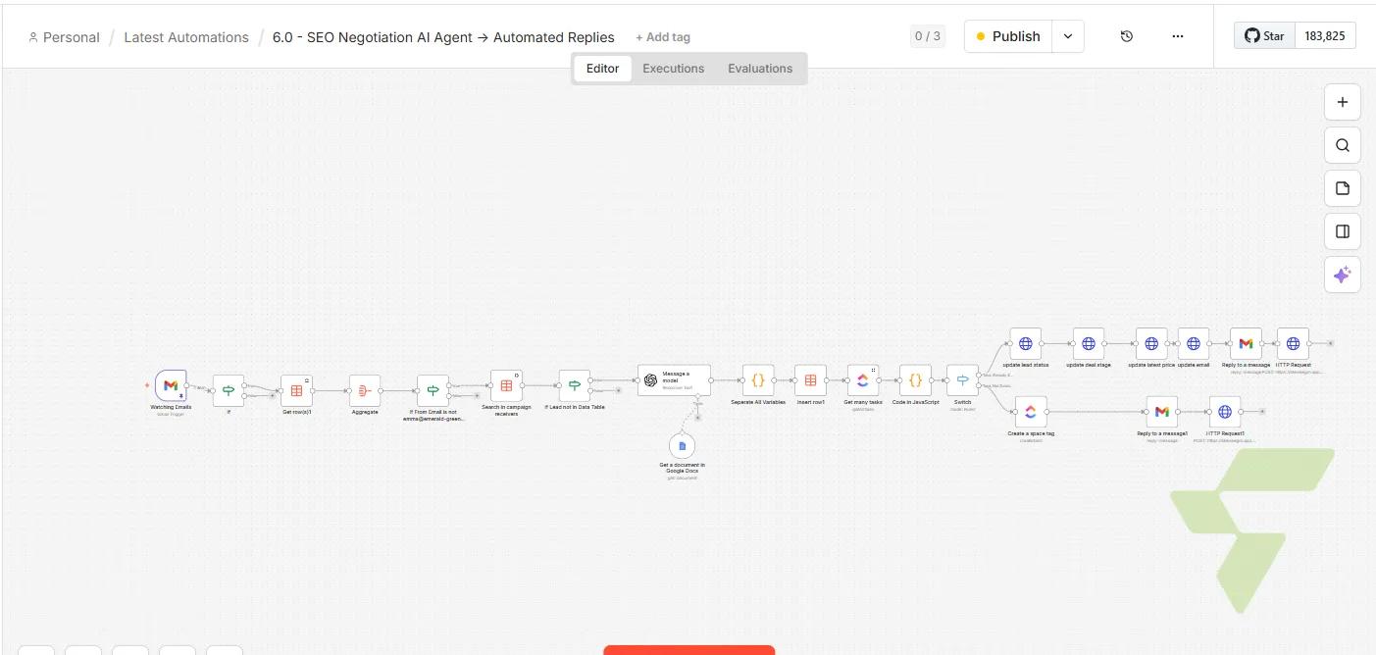
Task: Open the Get many tasks ClickUp node
Action: click(863, 379)
